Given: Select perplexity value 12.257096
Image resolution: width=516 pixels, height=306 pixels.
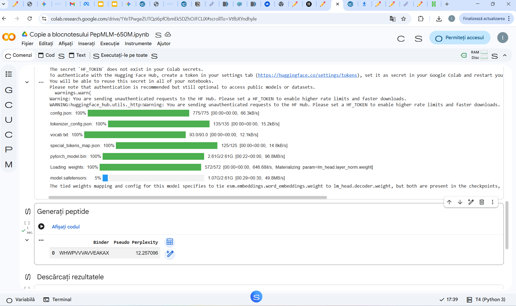Looking at the screenshot, I should click(x=147, y=253).
